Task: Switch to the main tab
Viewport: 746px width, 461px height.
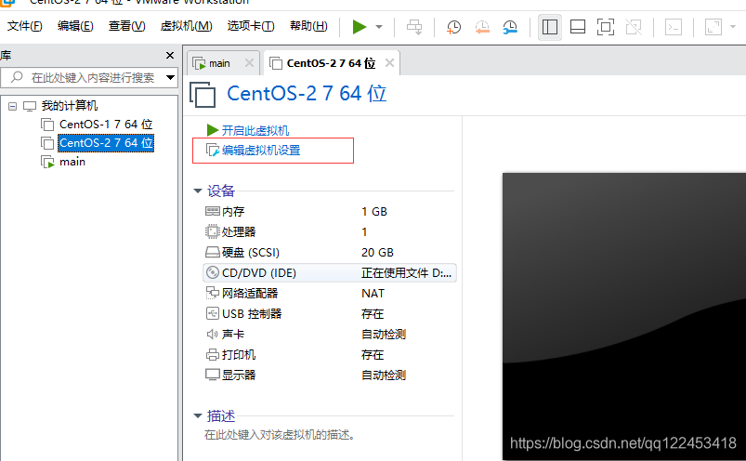Action: (219, 63)
